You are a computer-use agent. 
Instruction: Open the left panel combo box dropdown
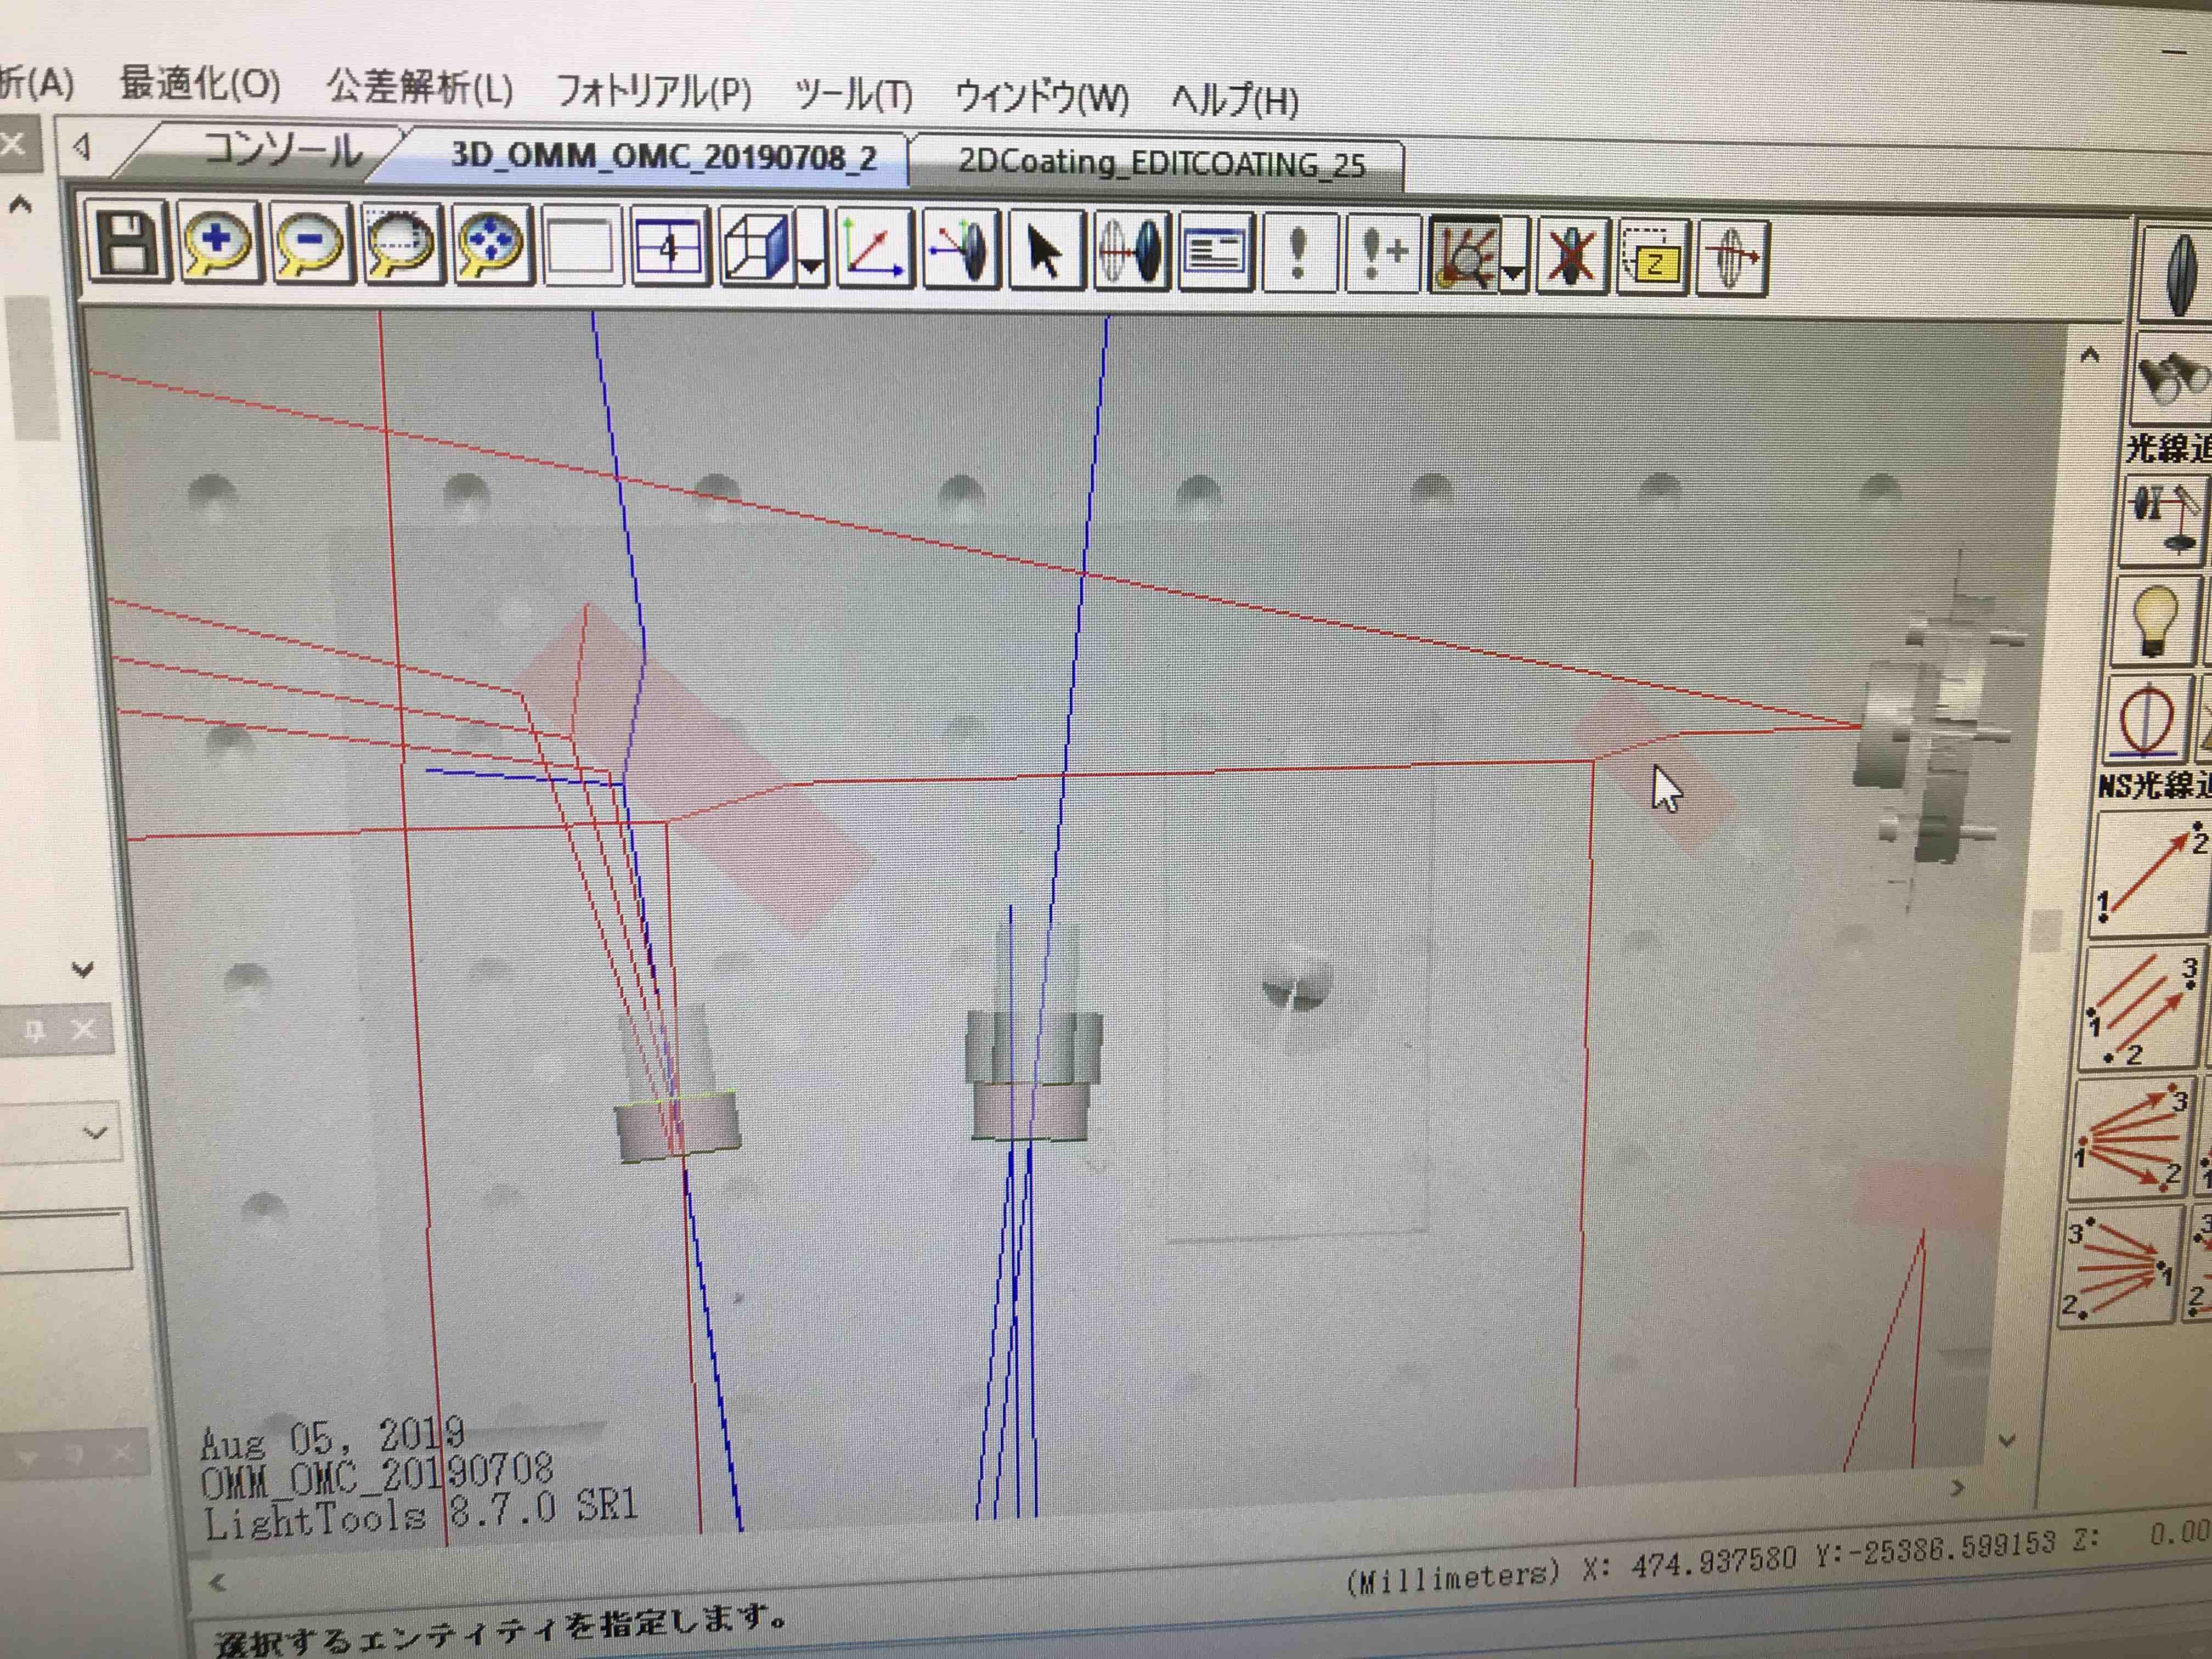(x=95, y=1133)
